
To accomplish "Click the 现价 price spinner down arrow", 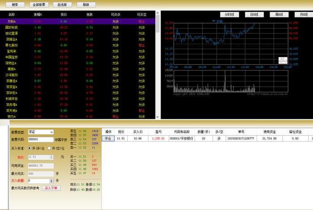I will click(x=51, y=158).
